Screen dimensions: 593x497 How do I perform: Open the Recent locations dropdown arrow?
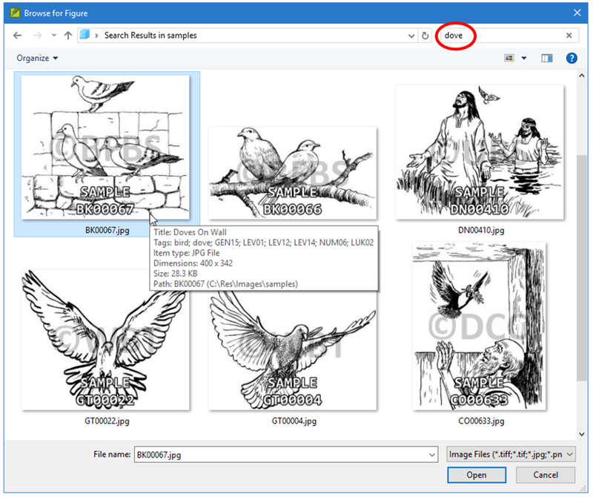click(53, 36)
